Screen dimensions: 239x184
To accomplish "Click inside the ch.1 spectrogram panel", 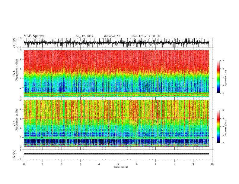I will (x=116, y=73).
